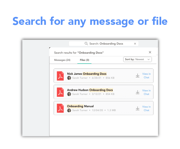180x149 pixels.
Task: Click the magnifier search icon
Action: click(86, 44)
